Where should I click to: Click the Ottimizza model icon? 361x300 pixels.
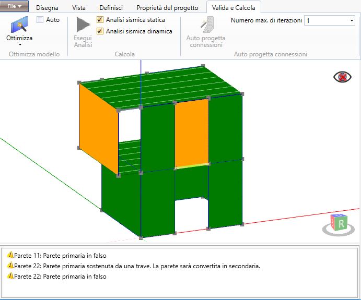pos(19,25)
